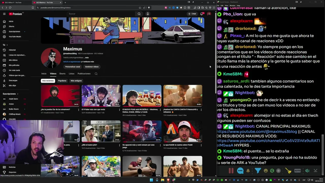Bookmark this page in the address bar
The image size is (325, 183).
[33, 8]
